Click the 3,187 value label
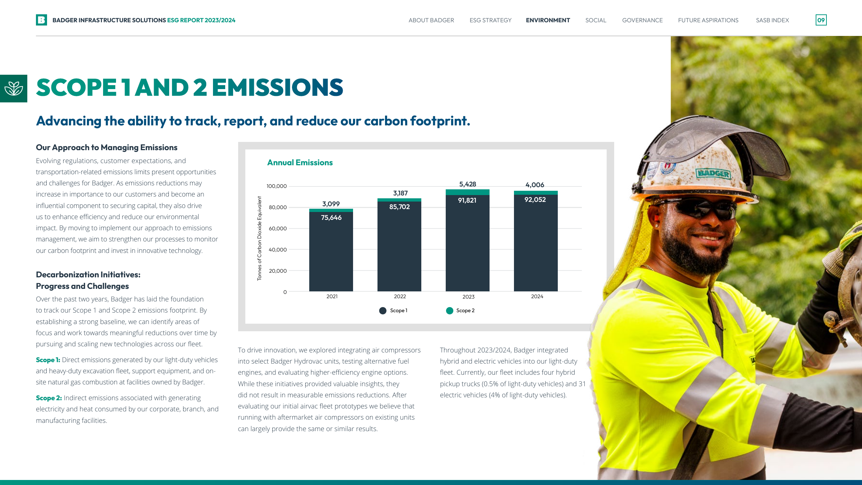Image resolution: width=862 pixels, height=485 pixels. coord(400,193)
